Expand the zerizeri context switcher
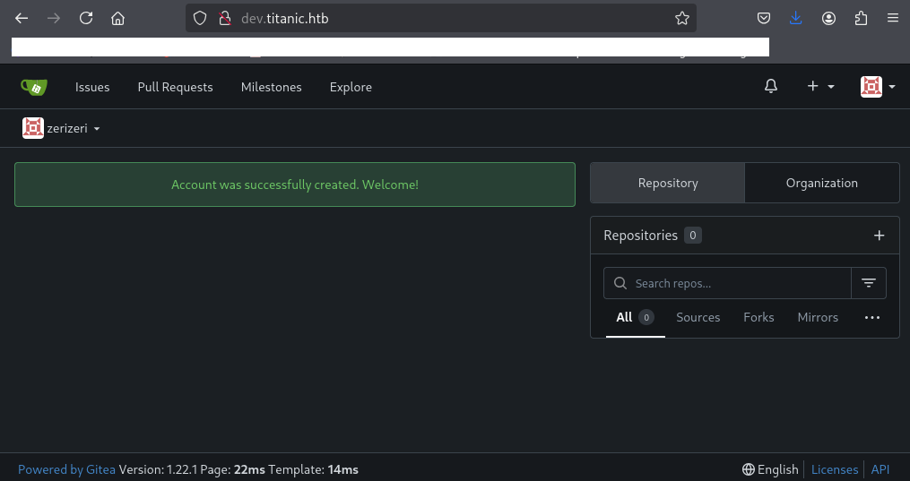This screenshot has width=910, height=481. coord(61,128)
